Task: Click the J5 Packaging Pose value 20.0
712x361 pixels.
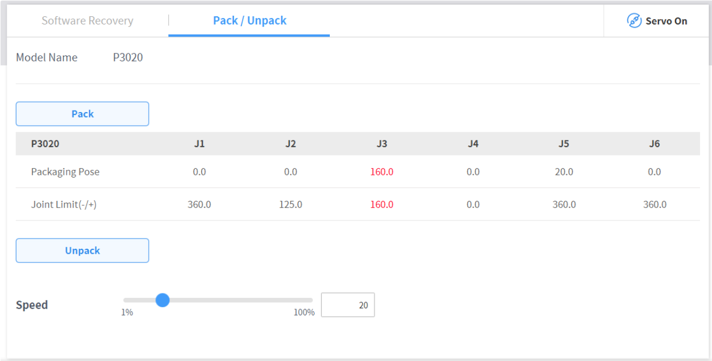Action: coord(564,172)
